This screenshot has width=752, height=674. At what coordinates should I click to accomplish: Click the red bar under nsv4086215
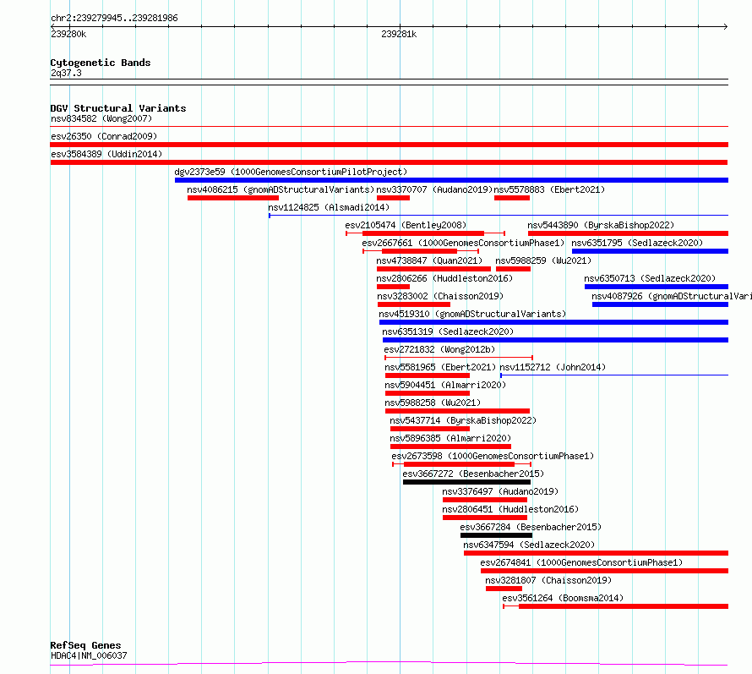(x=233, y=198)
